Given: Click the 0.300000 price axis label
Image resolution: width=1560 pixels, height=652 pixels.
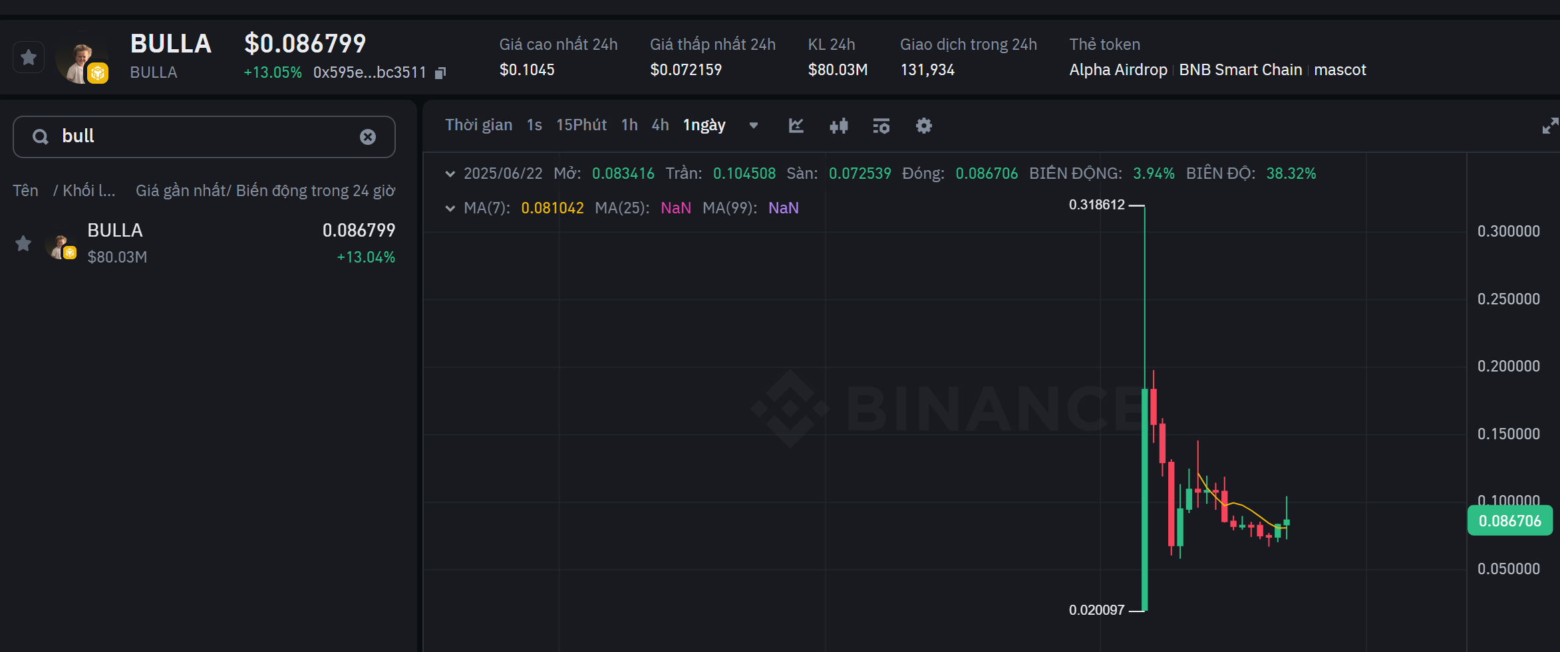Looking at the screenshot, I should (x=1509, y=231).
